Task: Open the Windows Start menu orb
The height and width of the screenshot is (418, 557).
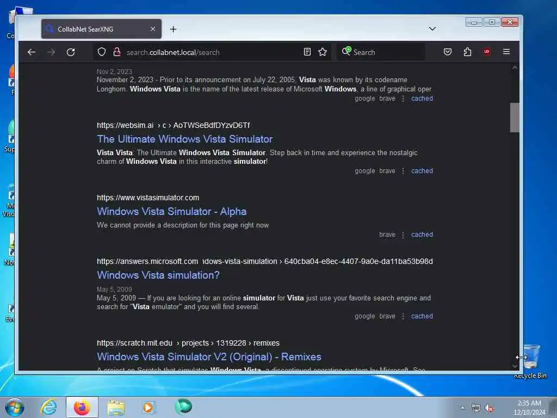Action: pyautogui.click(x=15, y=407)
